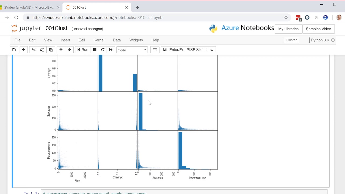345x194 pixels.
Task: Open the File menu
Action: (x=18, y=40)
